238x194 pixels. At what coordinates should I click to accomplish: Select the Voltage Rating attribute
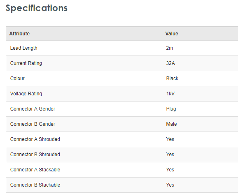point(26,94)
